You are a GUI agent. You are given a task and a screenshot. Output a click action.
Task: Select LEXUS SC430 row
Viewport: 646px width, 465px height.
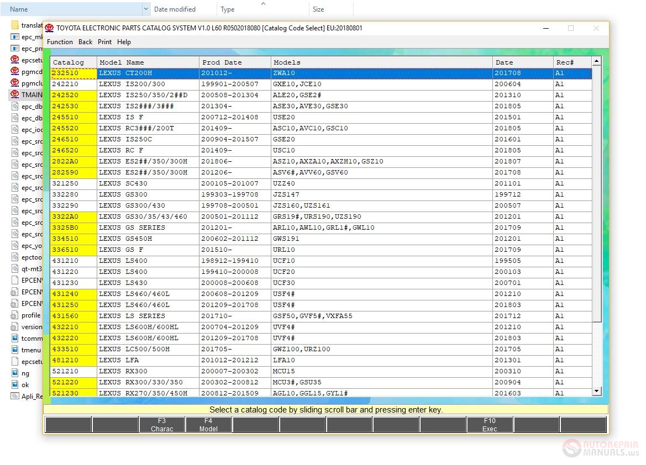point(321,184)
